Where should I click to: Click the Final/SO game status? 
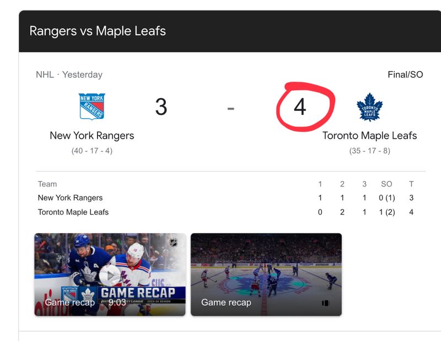pyautogui.click(x=405, y=74)
